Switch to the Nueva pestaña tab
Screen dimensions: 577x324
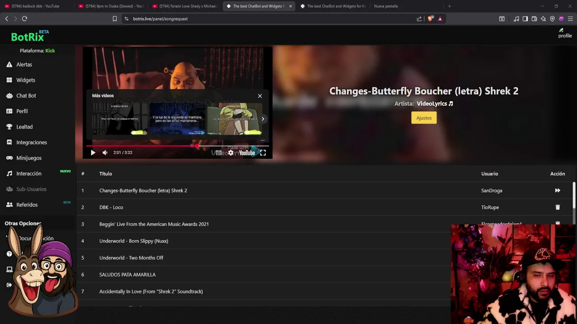386,6
